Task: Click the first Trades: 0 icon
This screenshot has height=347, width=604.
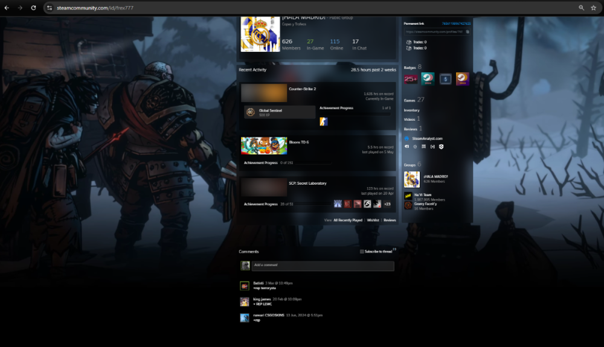Action: click(x=409, y=42)
